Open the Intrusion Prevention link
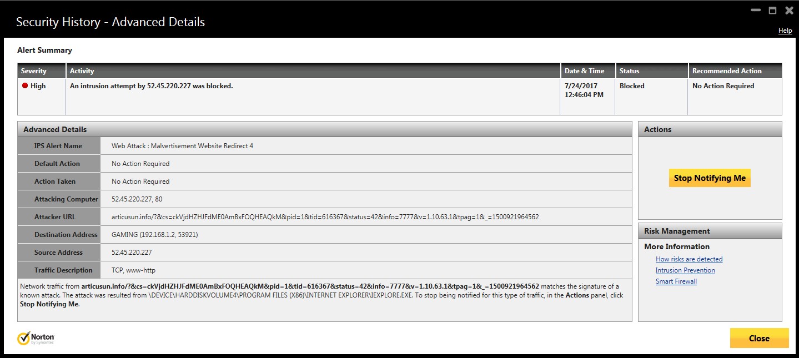The height and width of the screenshot is (358, 799). coord(685,270)
